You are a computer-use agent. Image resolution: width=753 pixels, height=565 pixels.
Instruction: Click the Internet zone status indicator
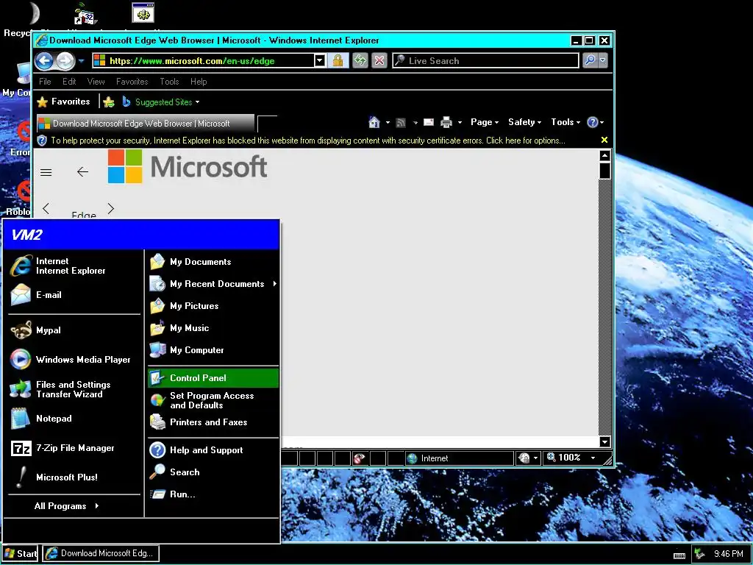click(459, 458)
